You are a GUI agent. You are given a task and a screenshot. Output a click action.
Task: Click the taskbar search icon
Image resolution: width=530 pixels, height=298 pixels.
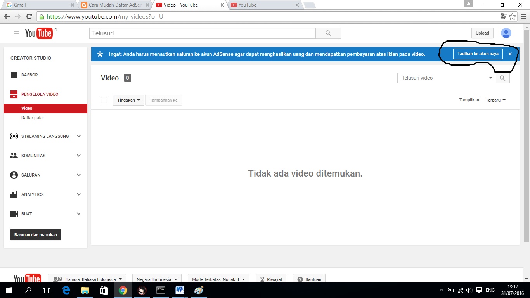28,290
